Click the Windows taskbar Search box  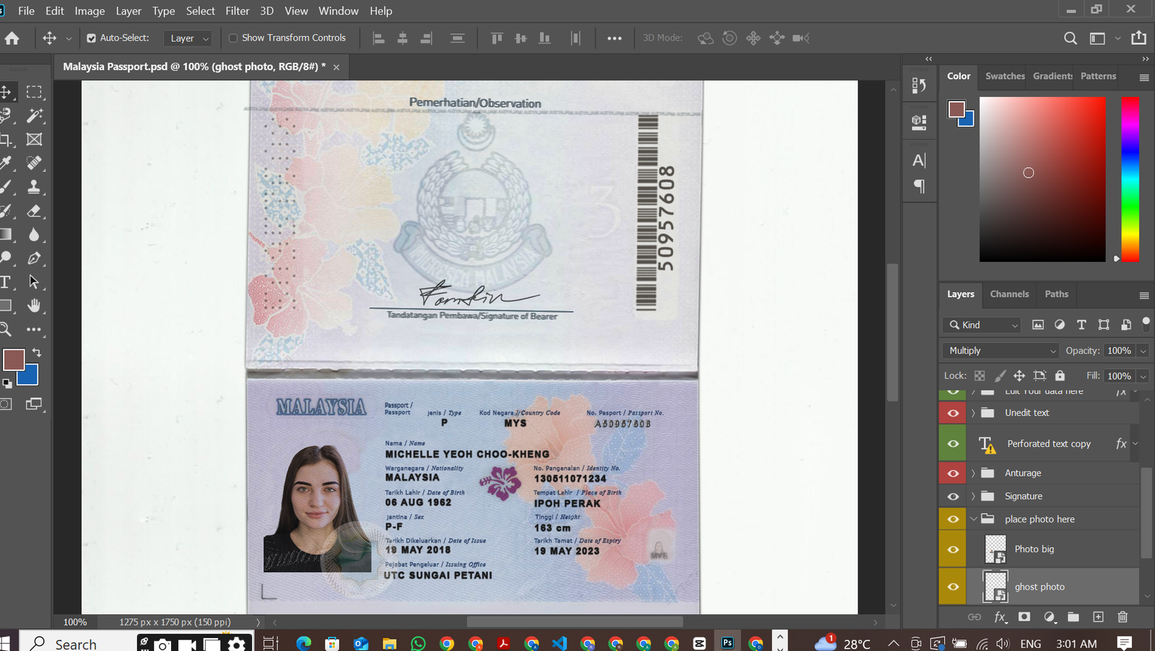pyautogui.click(x=77, y=643)
